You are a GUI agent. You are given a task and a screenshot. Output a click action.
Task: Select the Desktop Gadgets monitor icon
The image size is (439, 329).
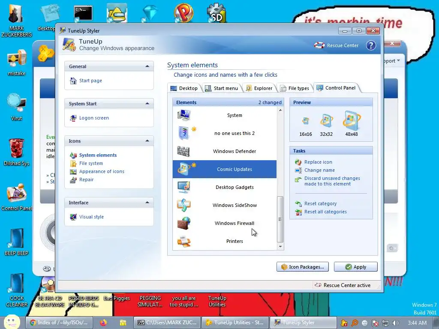pos(183,187)
